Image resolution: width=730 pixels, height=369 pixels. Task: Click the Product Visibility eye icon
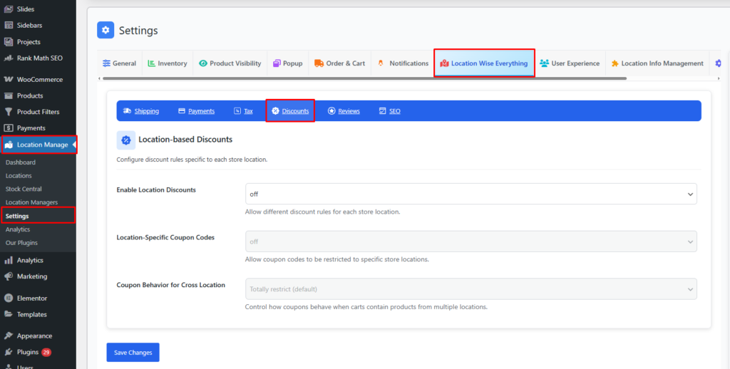(x=203, y=63)
